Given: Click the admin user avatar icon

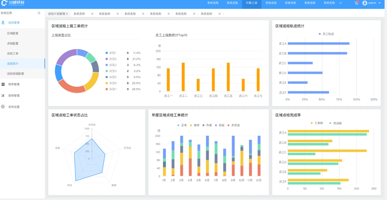Looking at the screenshot, I should [x=365, y=3].
